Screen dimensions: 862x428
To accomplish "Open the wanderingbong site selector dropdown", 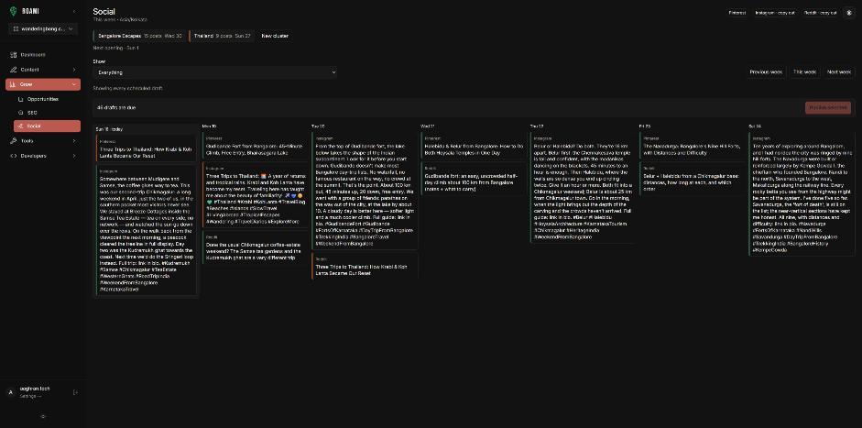I will pos(43,28).
